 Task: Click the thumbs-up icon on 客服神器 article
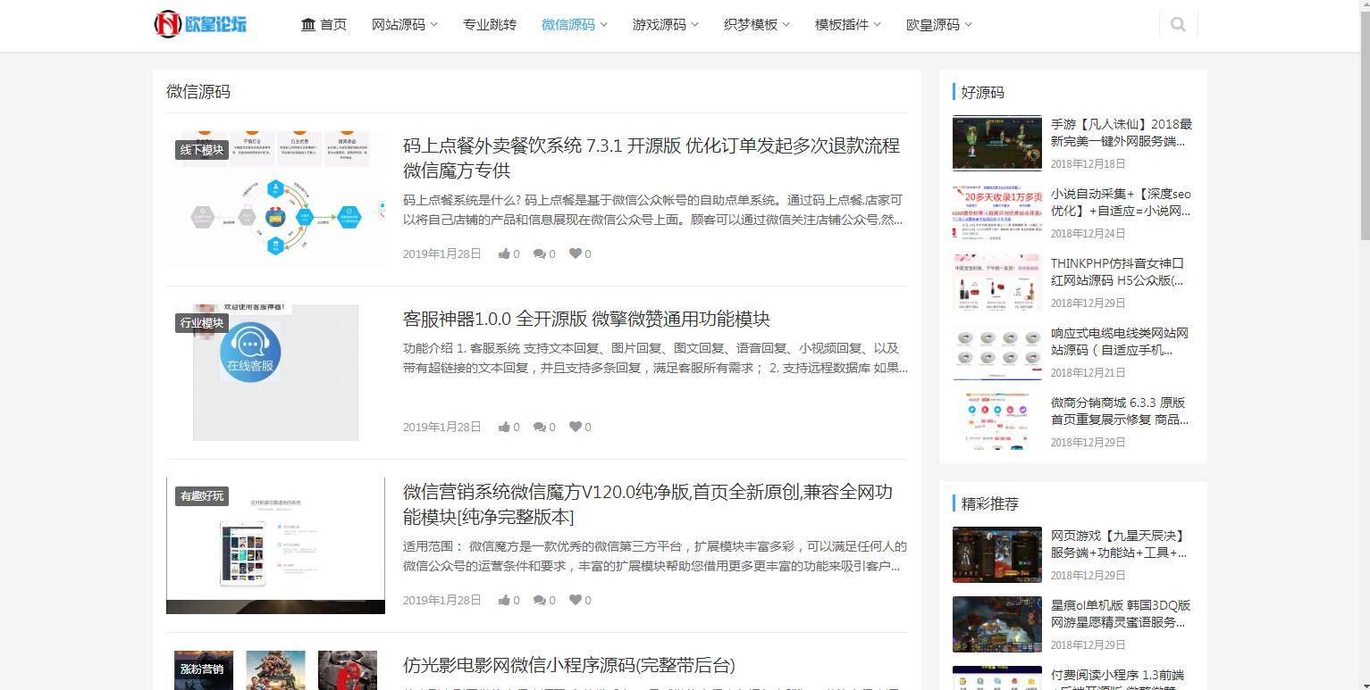(x=503, y=427)
